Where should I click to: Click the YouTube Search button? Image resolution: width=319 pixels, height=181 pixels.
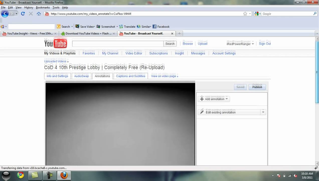170,44
